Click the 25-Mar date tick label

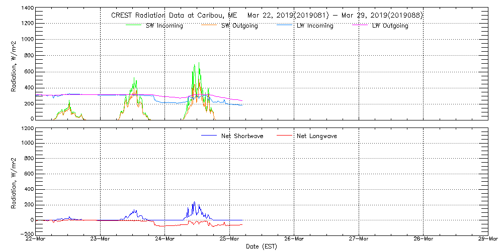click(229, 239)
